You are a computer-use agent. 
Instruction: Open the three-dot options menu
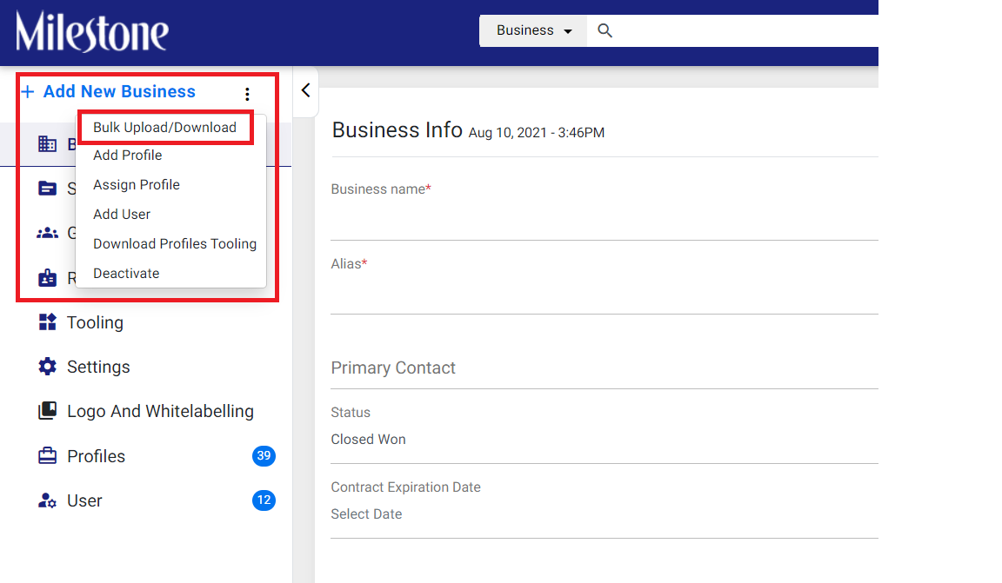[247, 94]
